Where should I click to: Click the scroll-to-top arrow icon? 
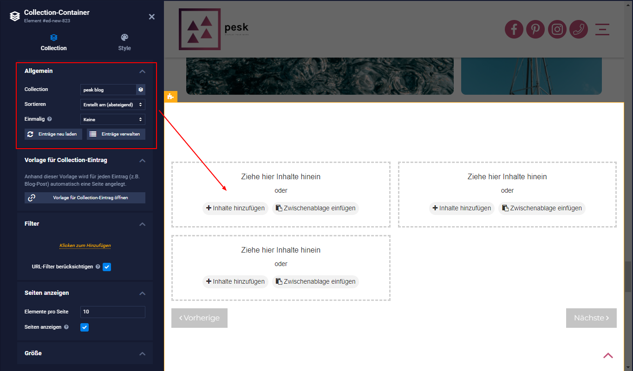(x=608, y=356)
